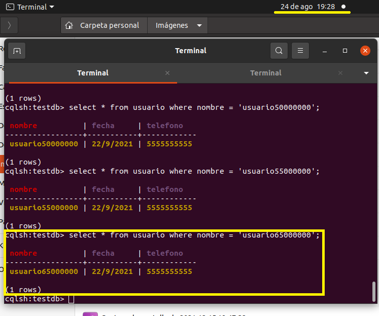Image resolution: width=379 pixels, height=316 pixels.
Task: Open the clock showing 24 de ago 19:28
Action: pyautogui.click(x=307, y=7)
